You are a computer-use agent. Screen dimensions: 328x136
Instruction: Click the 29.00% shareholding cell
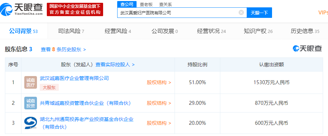point(197,103)
